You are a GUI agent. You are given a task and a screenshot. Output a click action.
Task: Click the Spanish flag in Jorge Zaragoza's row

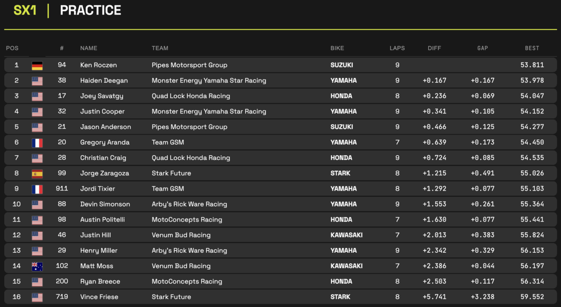pos(37,173)
